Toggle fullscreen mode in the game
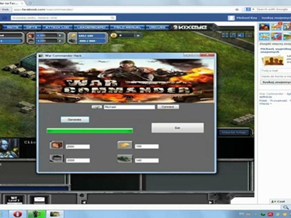The image size is (291, 218). 225,35
